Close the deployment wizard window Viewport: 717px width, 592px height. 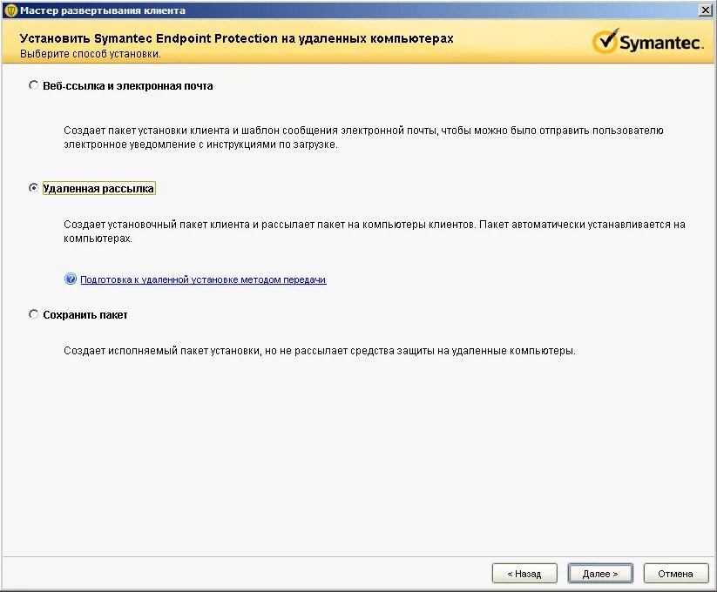[x=706, y=10]
